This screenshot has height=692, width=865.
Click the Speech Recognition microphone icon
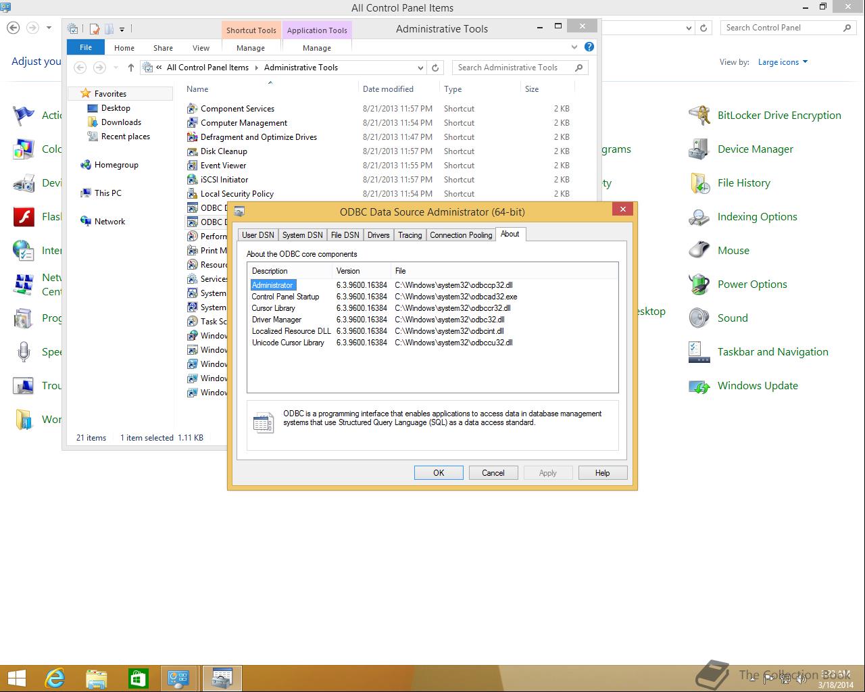click(x=24, y=352)
